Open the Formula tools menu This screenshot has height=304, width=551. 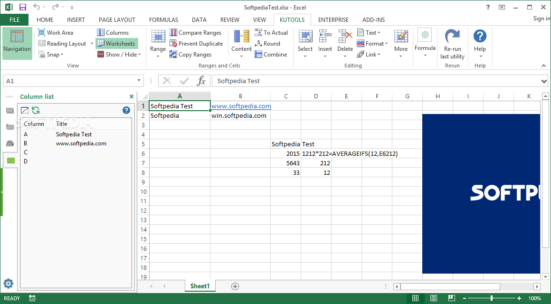tap(425, 43)
